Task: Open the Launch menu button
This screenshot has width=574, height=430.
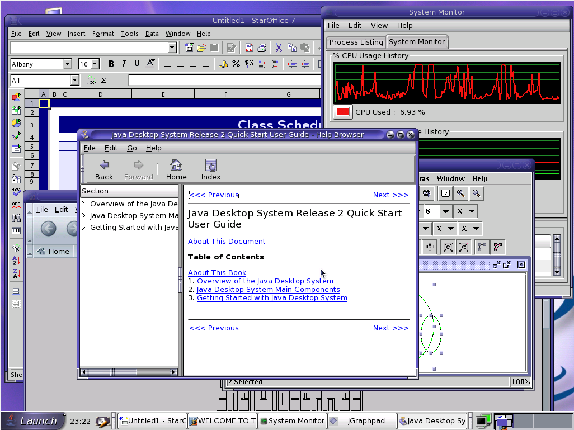Action: (33, 421)
